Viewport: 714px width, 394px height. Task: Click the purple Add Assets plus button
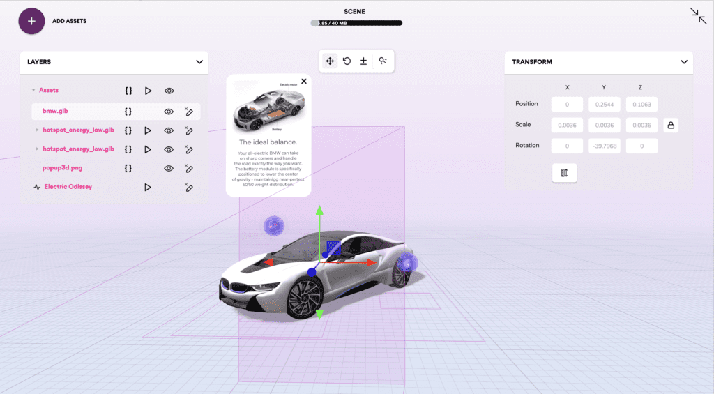point(31,21)
